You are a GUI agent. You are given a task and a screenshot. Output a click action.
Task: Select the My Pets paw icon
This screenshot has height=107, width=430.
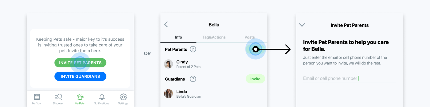[80, 97]
